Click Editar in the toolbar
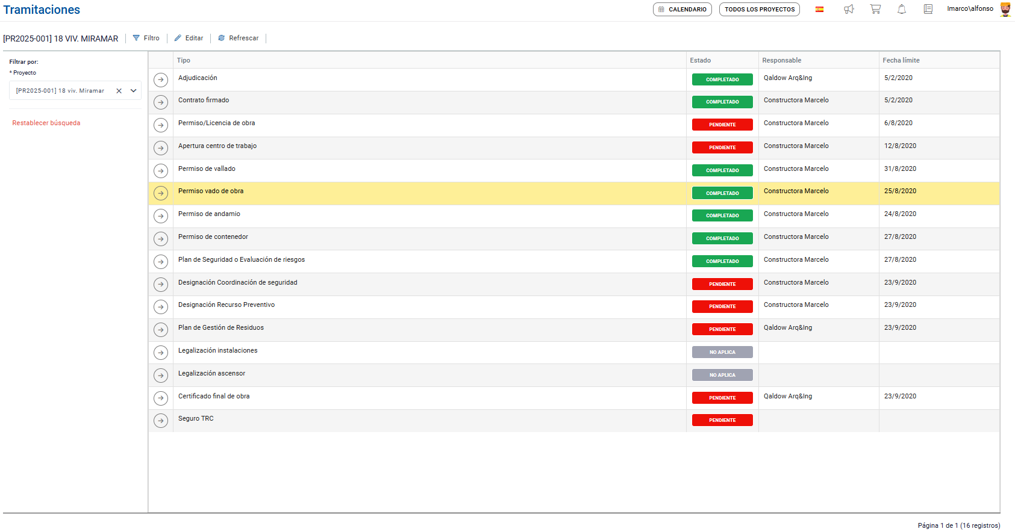The height and width of the screenshot is (532, 1015). tap(189, 38)
